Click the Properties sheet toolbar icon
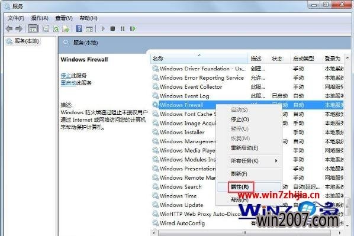Image resolution: width=354 pixels, height=236 pixels. (x=46, y=28)
